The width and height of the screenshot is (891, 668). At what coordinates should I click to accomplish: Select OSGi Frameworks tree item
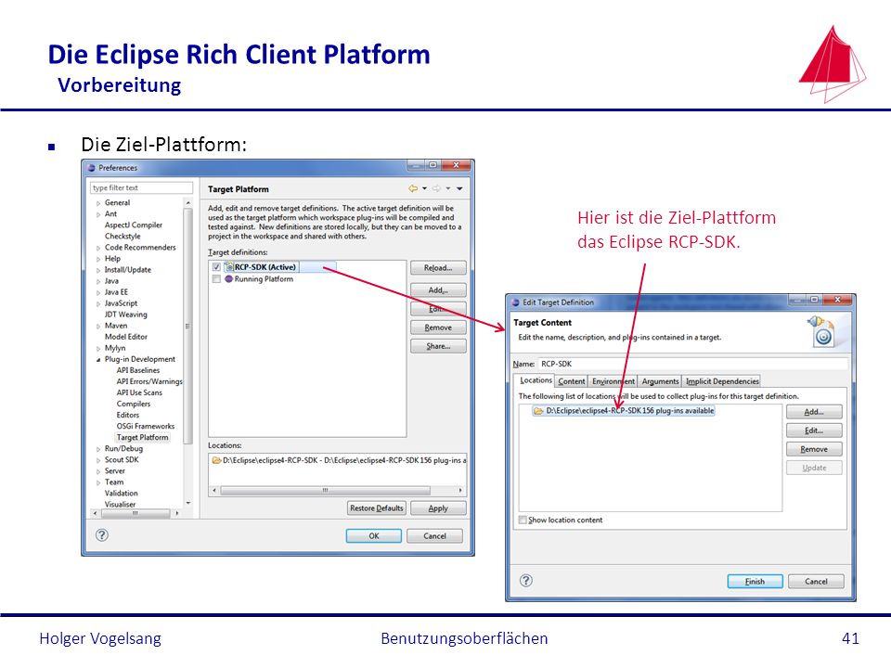pyautogui.click(x=146, y=426)
